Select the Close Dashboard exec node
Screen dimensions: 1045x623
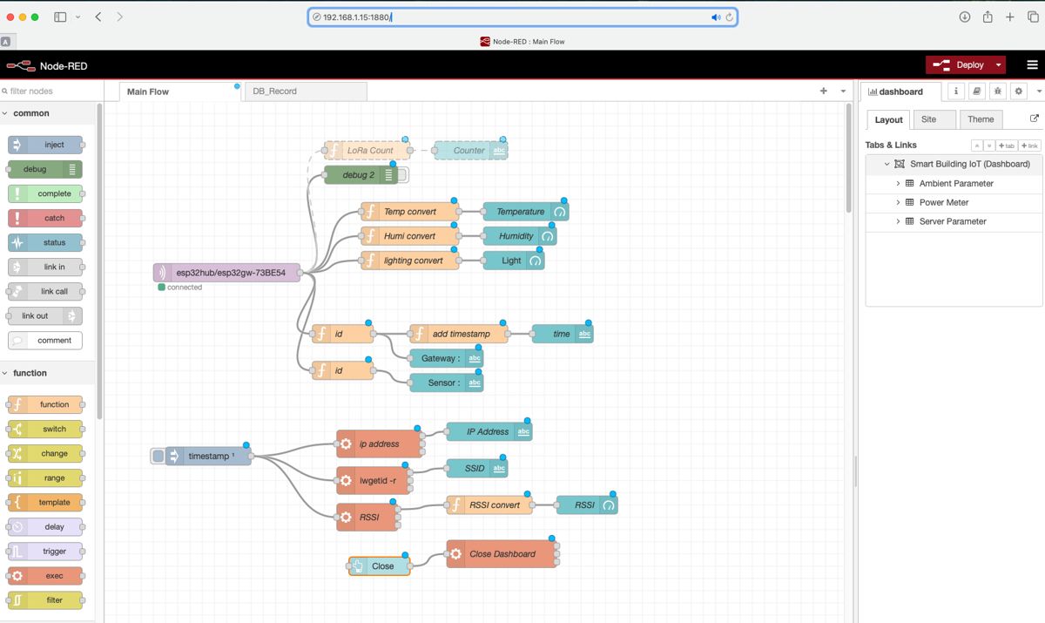(x=502, y=553)
